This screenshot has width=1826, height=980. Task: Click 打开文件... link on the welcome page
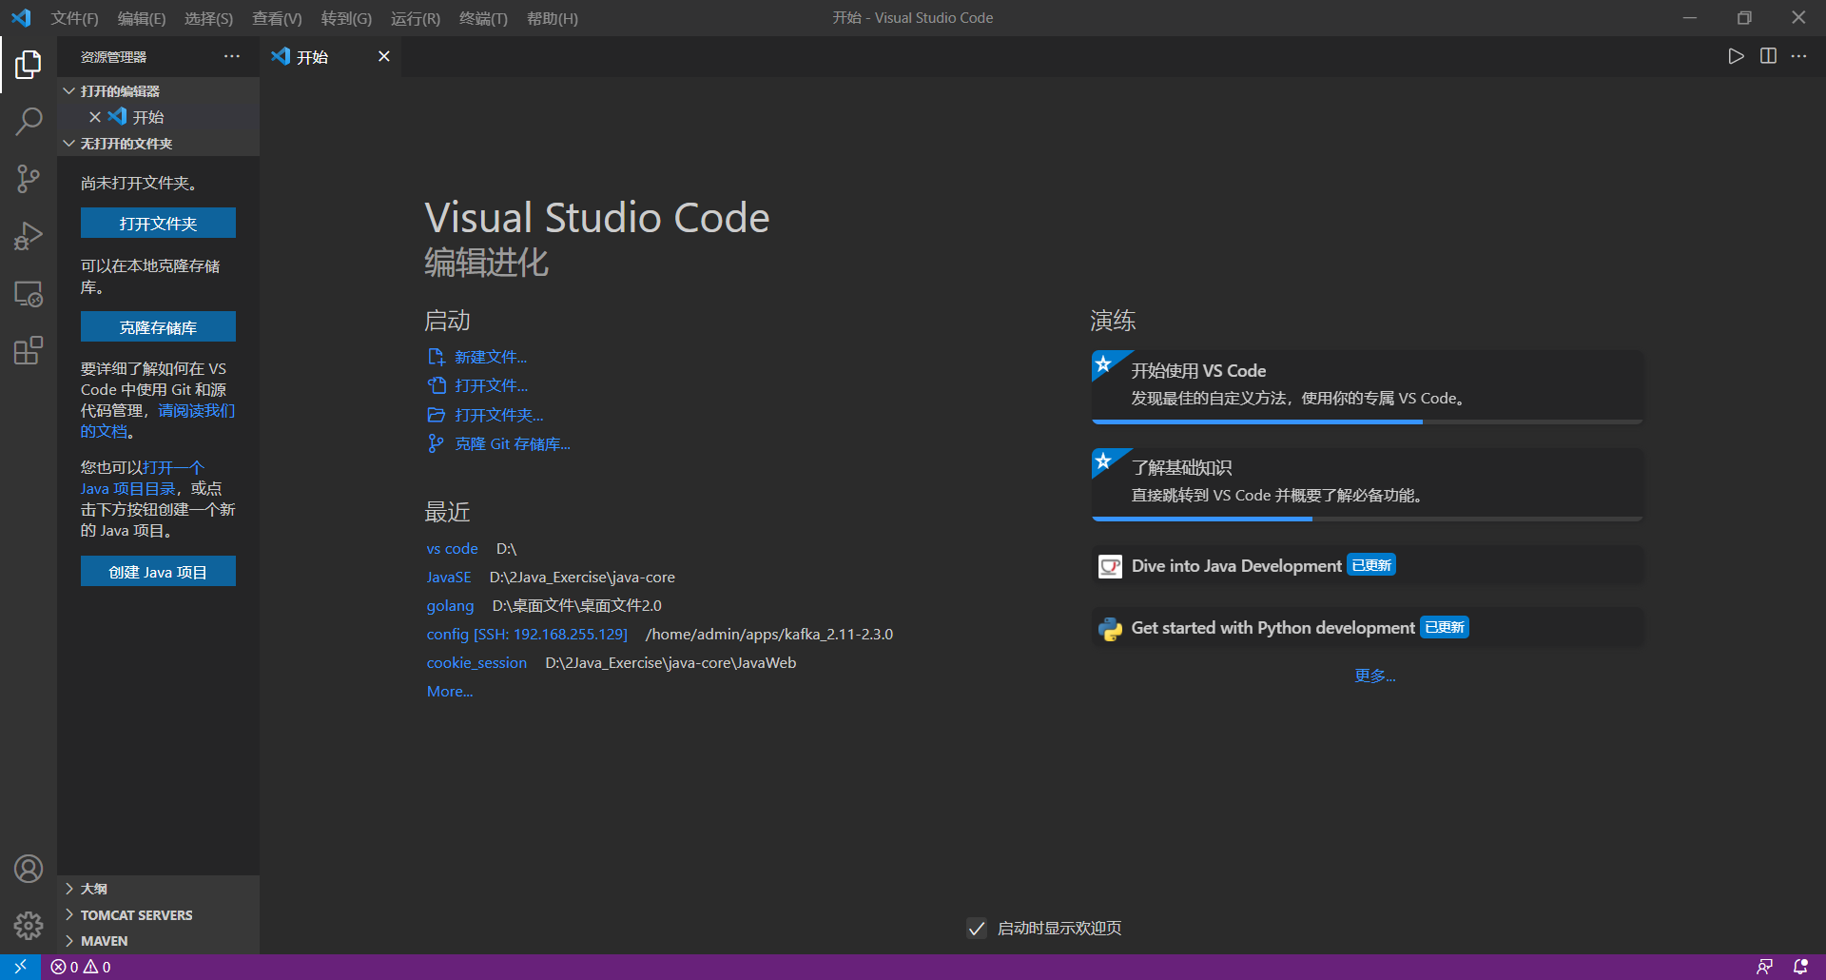(491, 385)
